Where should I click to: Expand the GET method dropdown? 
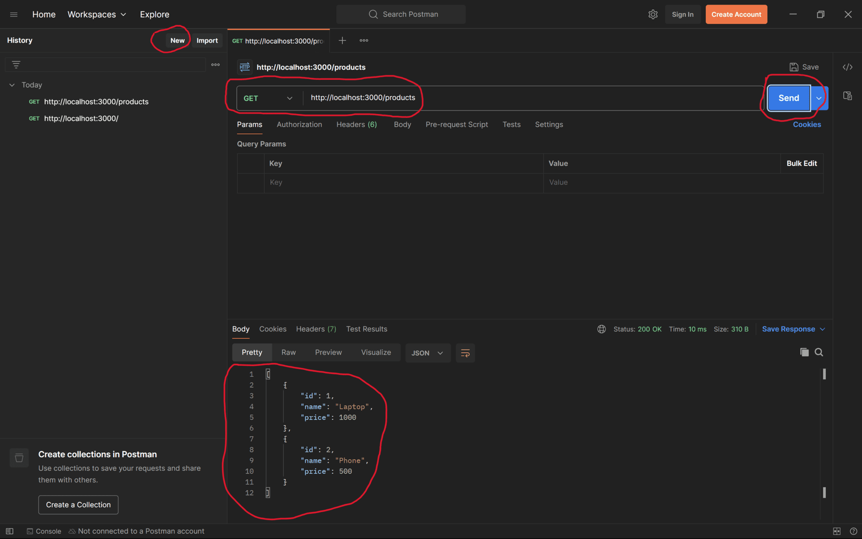268,98
